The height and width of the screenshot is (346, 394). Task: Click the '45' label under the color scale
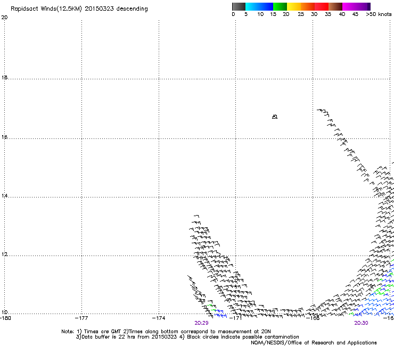(x=355, y=14)
